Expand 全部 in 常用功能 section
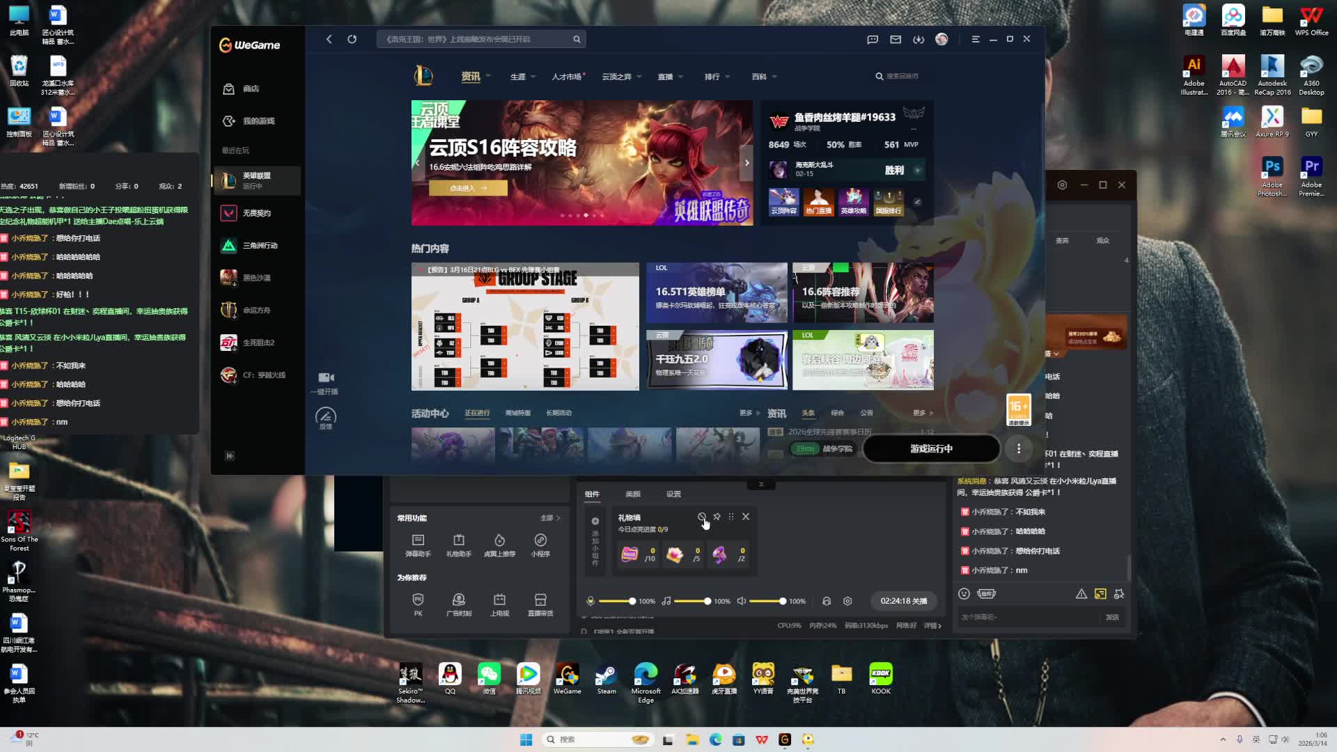This screenshot has height=752, width=1337. point(550,518)
